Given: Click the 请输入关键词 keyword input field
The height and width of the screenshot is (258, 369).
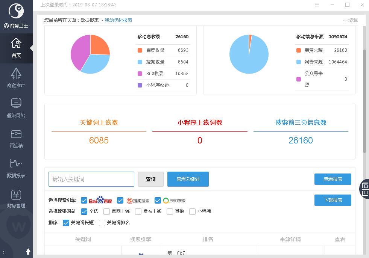Looking at the screenshot, I should (x=91, y=179).
